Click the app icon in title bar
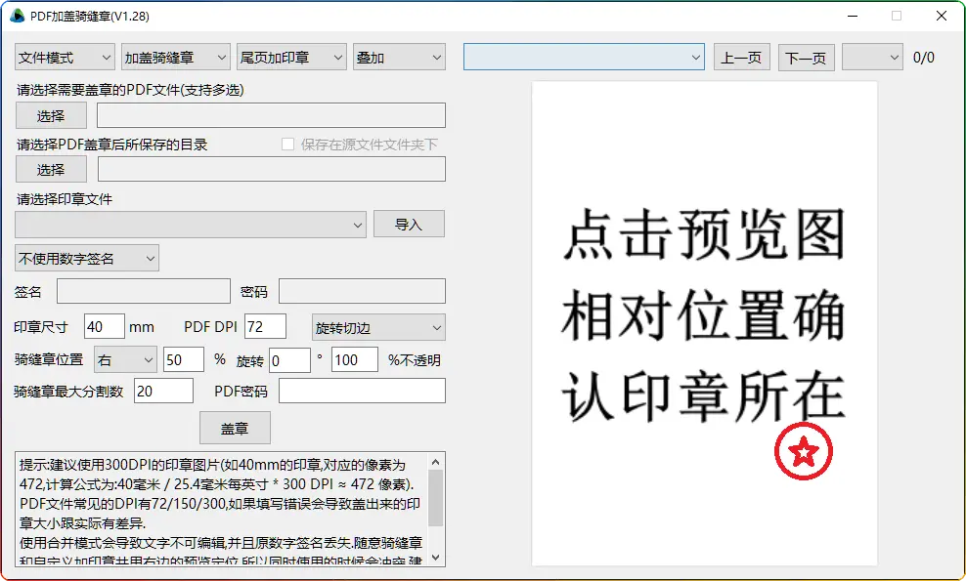Screen dimensions: 966x581 pos(18,16)
